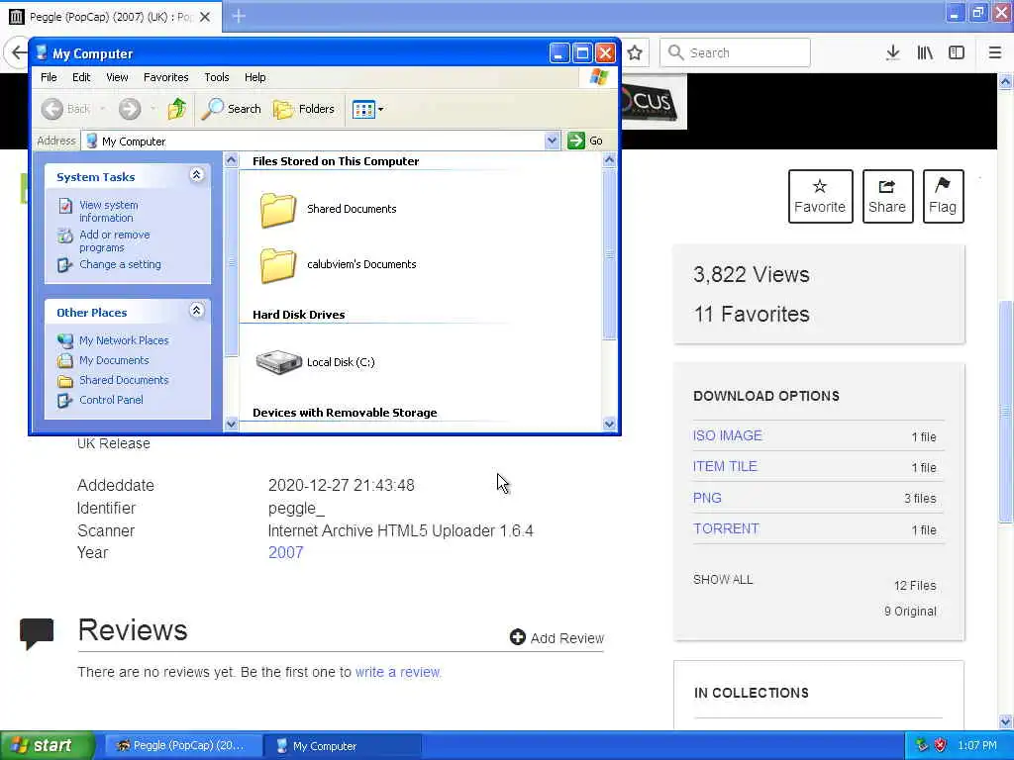This screenshot has width=1014, height=760.
Task: Open the Views dropdown button in toolbar
Action: pos(367,109)
